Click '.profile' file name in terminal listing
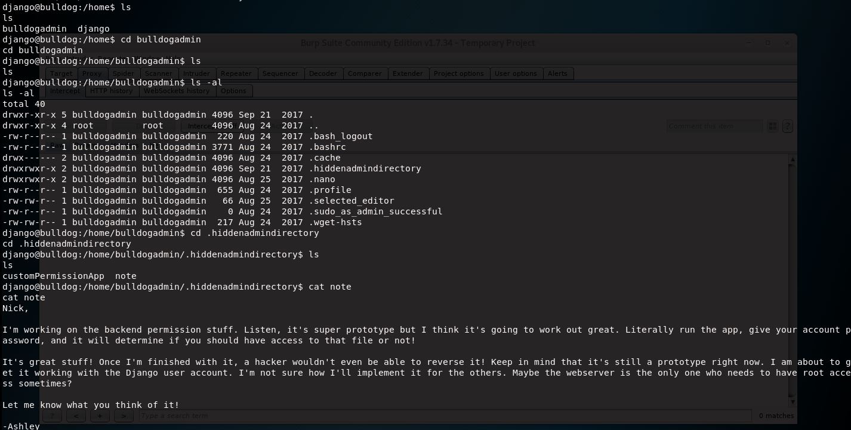851x430 pixels. [330, 190]
